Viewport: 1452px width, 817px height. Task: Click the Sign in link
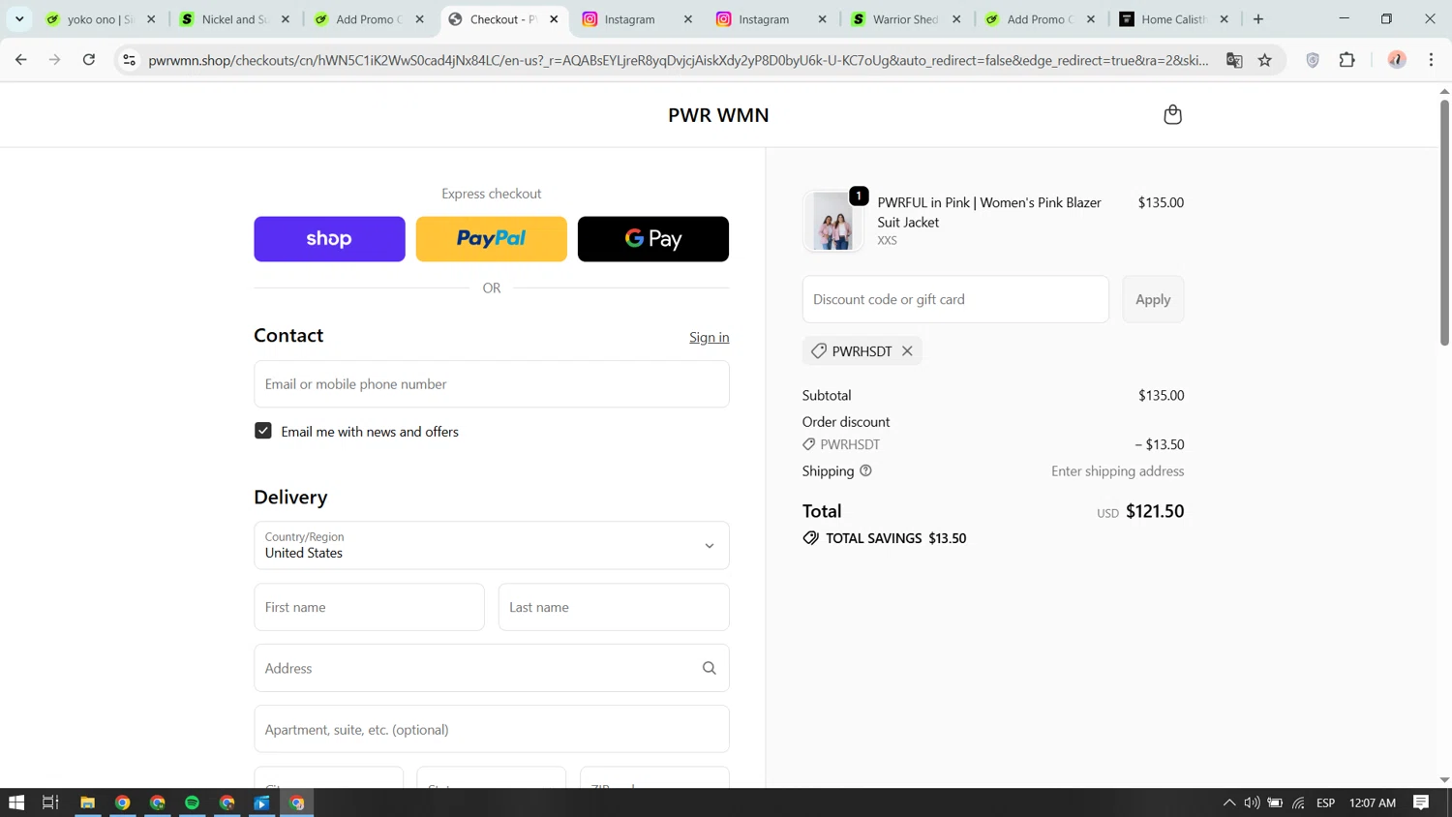pos(710,337)
